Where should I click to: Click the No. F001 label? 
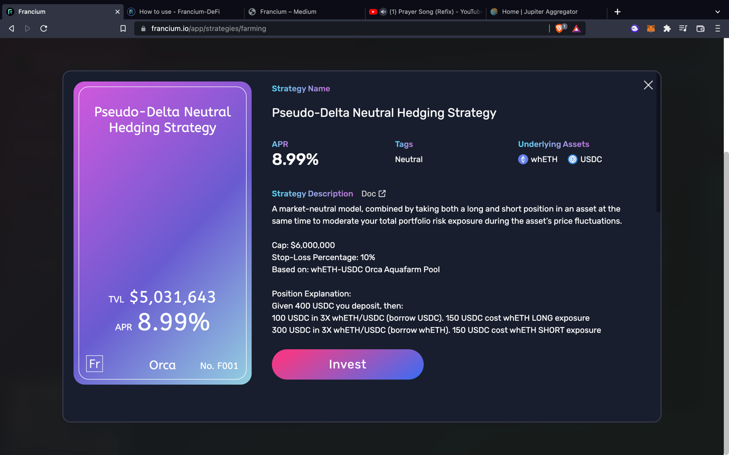[x=219, y=366]
